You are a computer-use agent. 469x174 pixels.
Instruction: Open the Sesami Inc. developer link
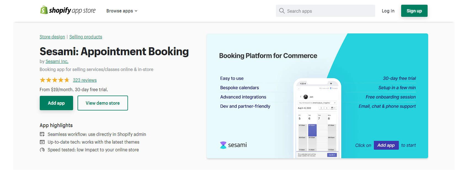click(x=57, y=61)
